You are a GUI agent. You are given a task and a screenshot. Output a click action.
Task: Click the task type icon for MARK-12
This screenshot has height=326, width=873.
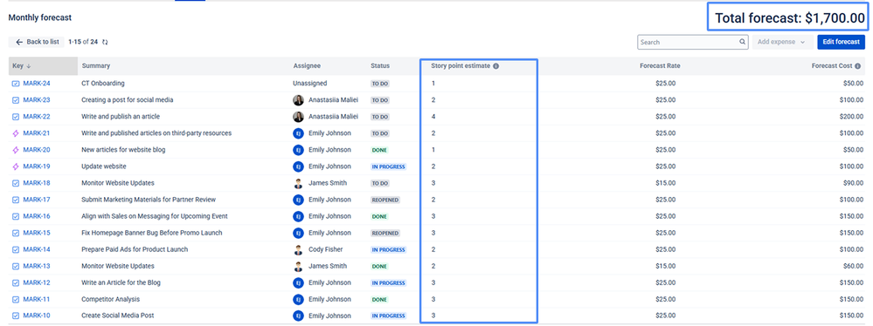16,282
